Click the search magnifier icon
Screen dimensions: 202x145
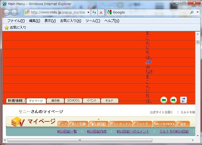point(192,12)
